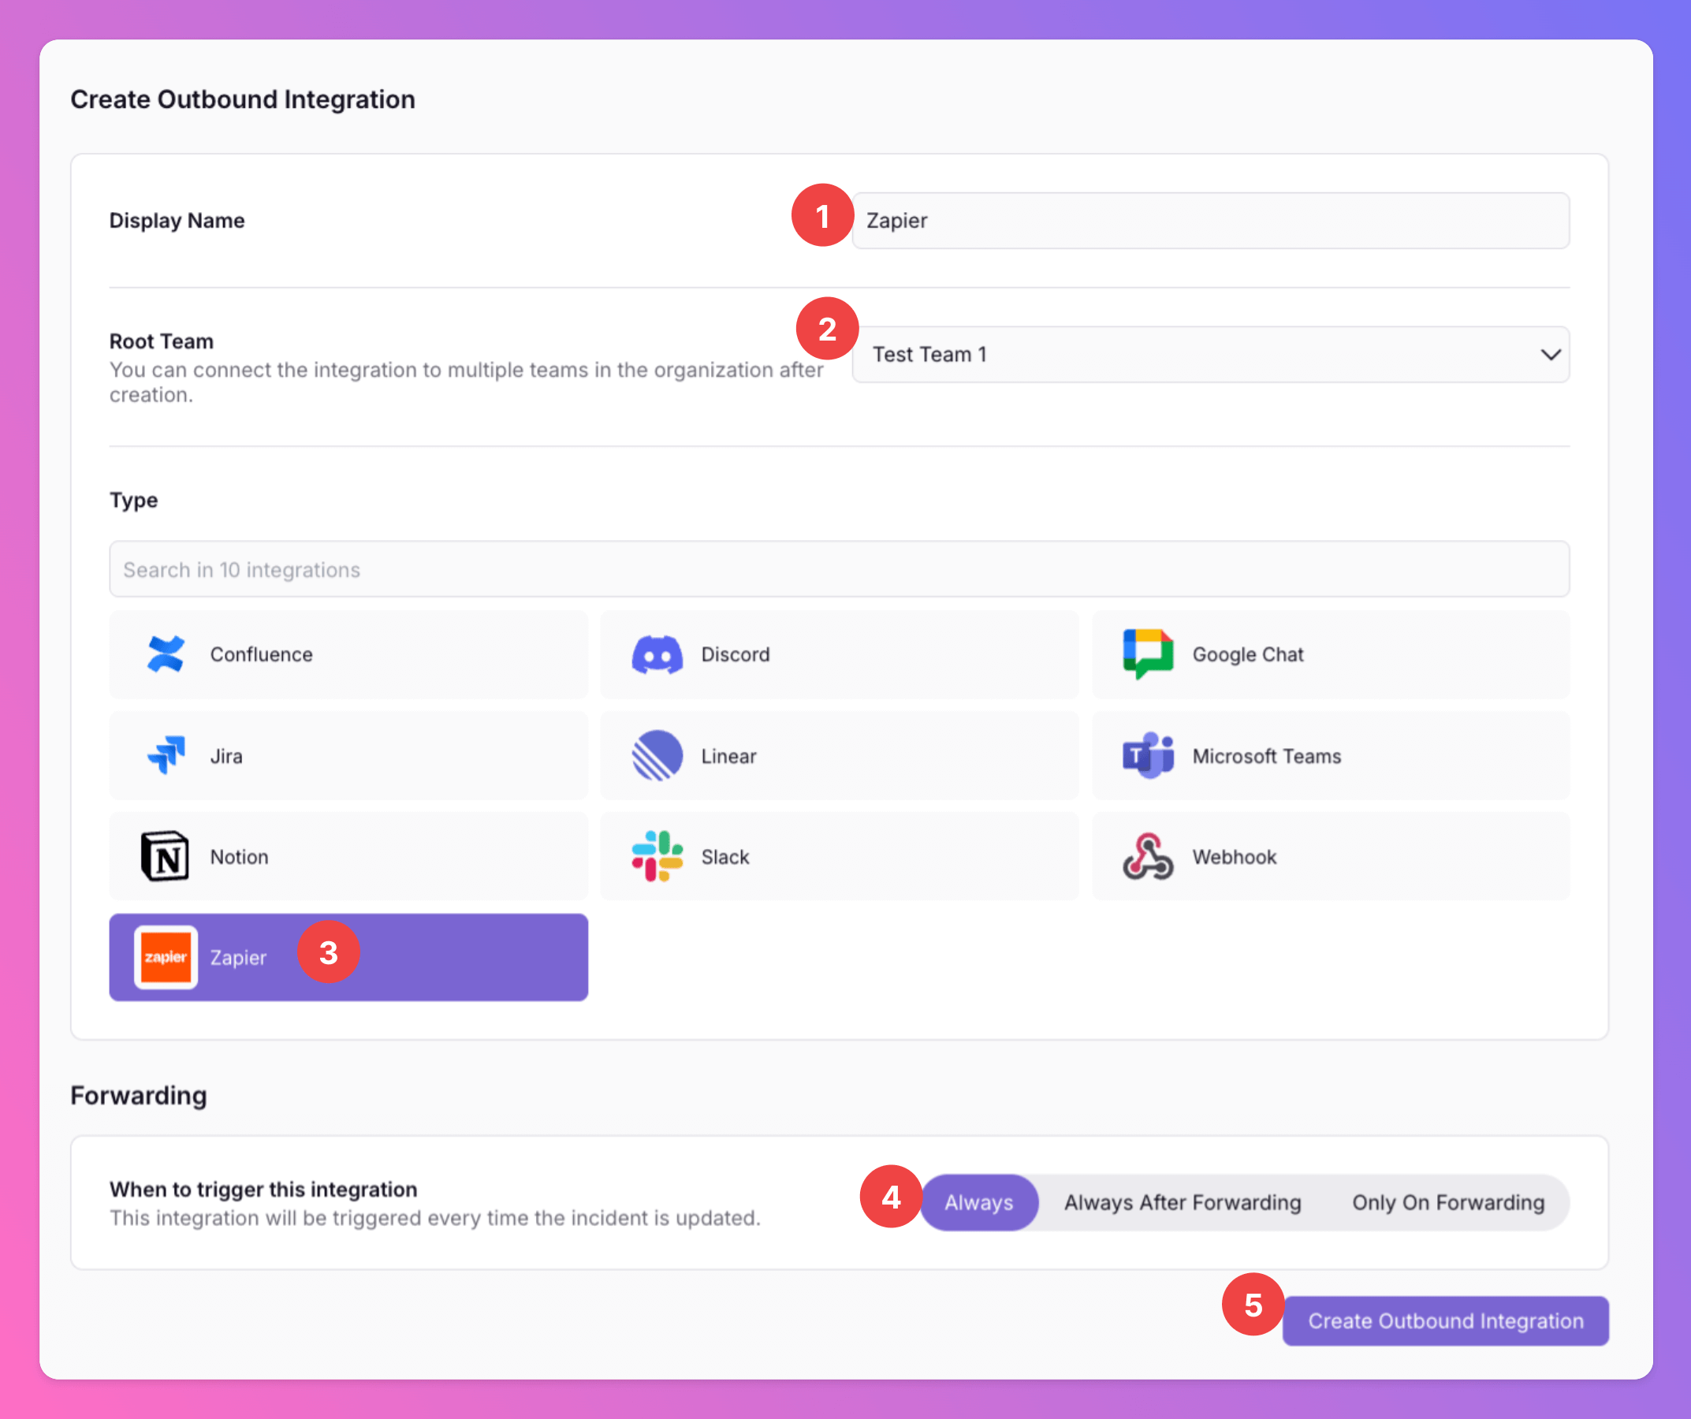1691x1419 pixels.
Task: Select the Linear logo icon
Action: [x=657, y=755]
